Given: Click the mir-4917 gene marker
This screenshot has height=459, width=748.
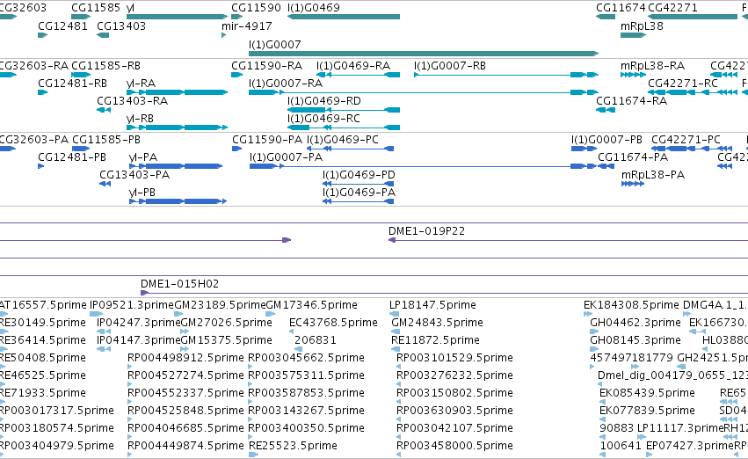Looking at the screenshot, I should point(224,35).
